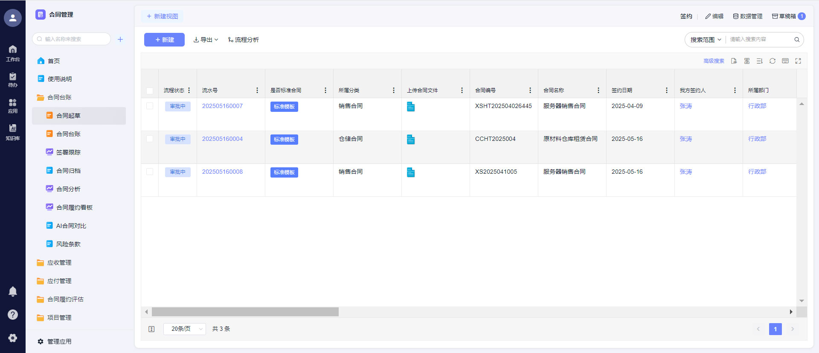Click the horizontal scrollbar under the table
The height and width of the screenshot is (353, 819).
pyautogui.click(x=245, y=312)
